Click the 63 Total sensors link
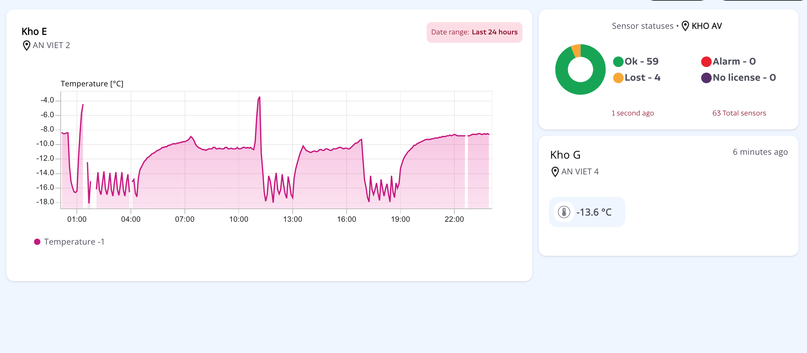Viewport: 807px width, 353px height. click(739, 113)
